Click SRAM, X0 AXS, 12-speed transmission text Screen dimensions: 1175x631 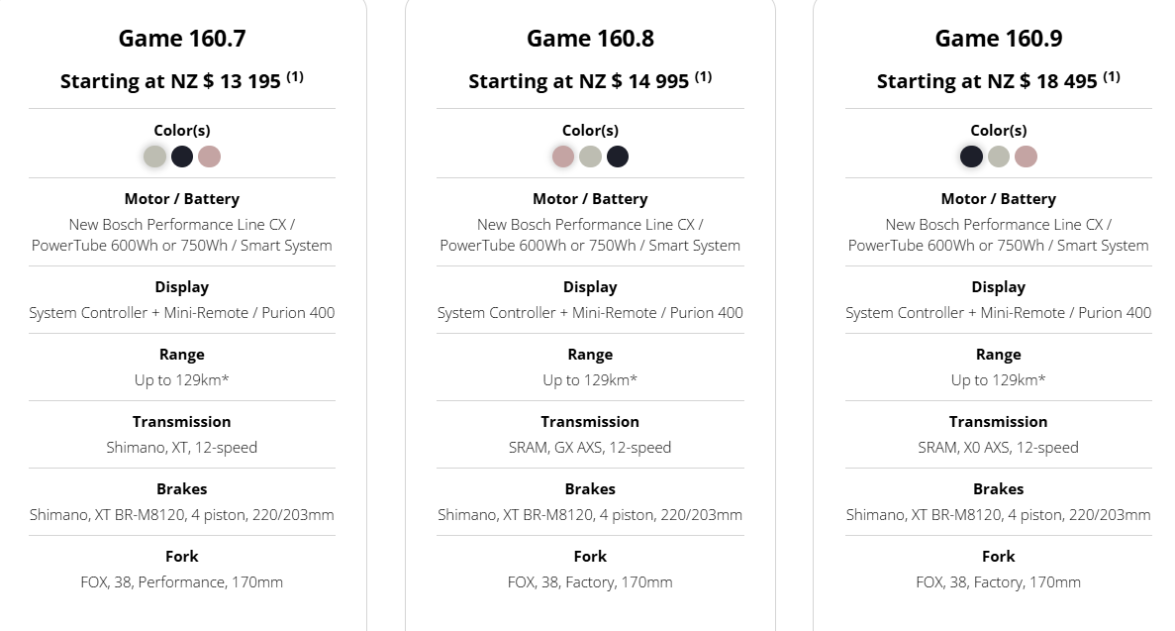(x=999, y=447)
